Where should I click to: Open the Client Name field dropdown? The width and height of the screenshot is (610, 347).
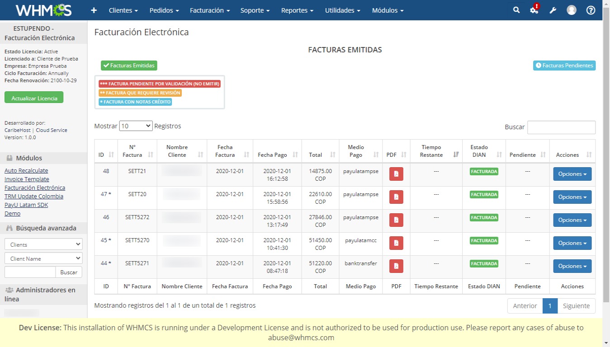(x=43, y=258)
